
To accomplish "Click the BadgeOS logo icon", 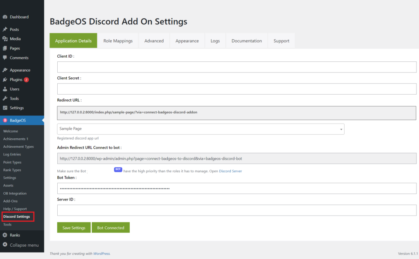I will [x=5, y=120].
